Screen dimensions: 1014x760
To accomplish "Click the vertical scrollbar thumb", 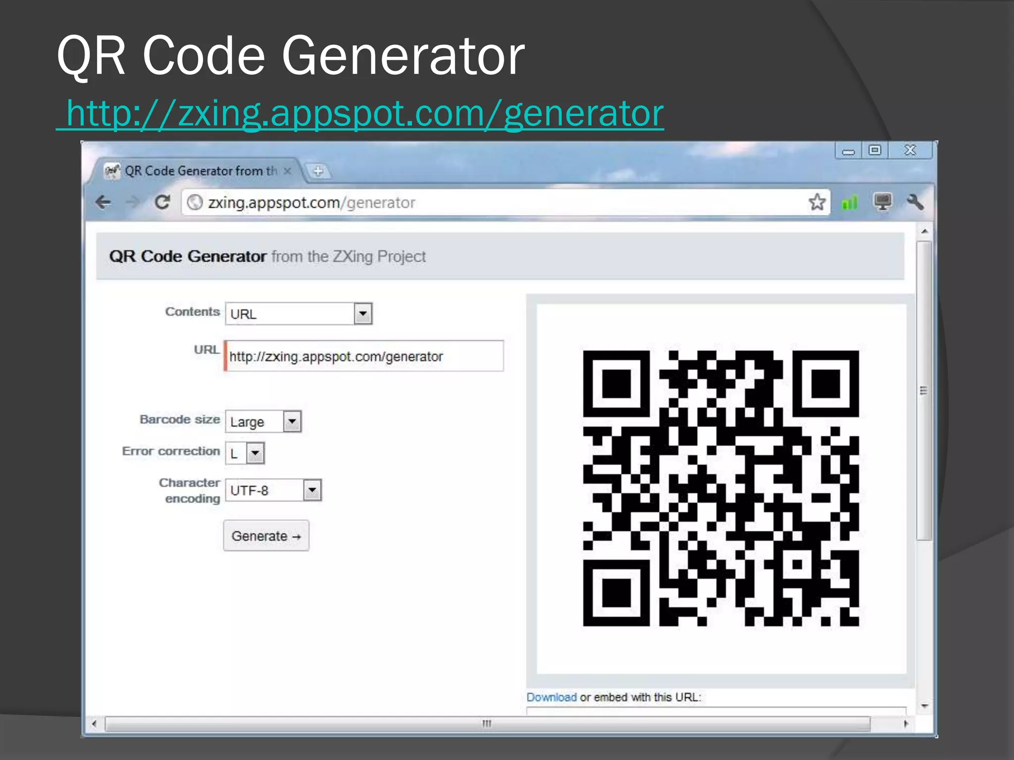I will tap(924, 391).
